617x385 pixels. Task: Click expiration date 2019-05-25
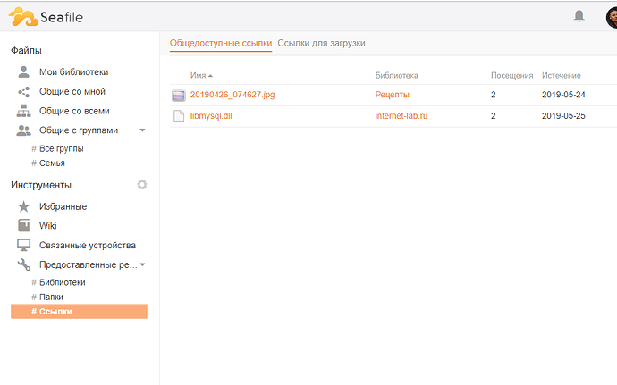(x=563, y=116)
